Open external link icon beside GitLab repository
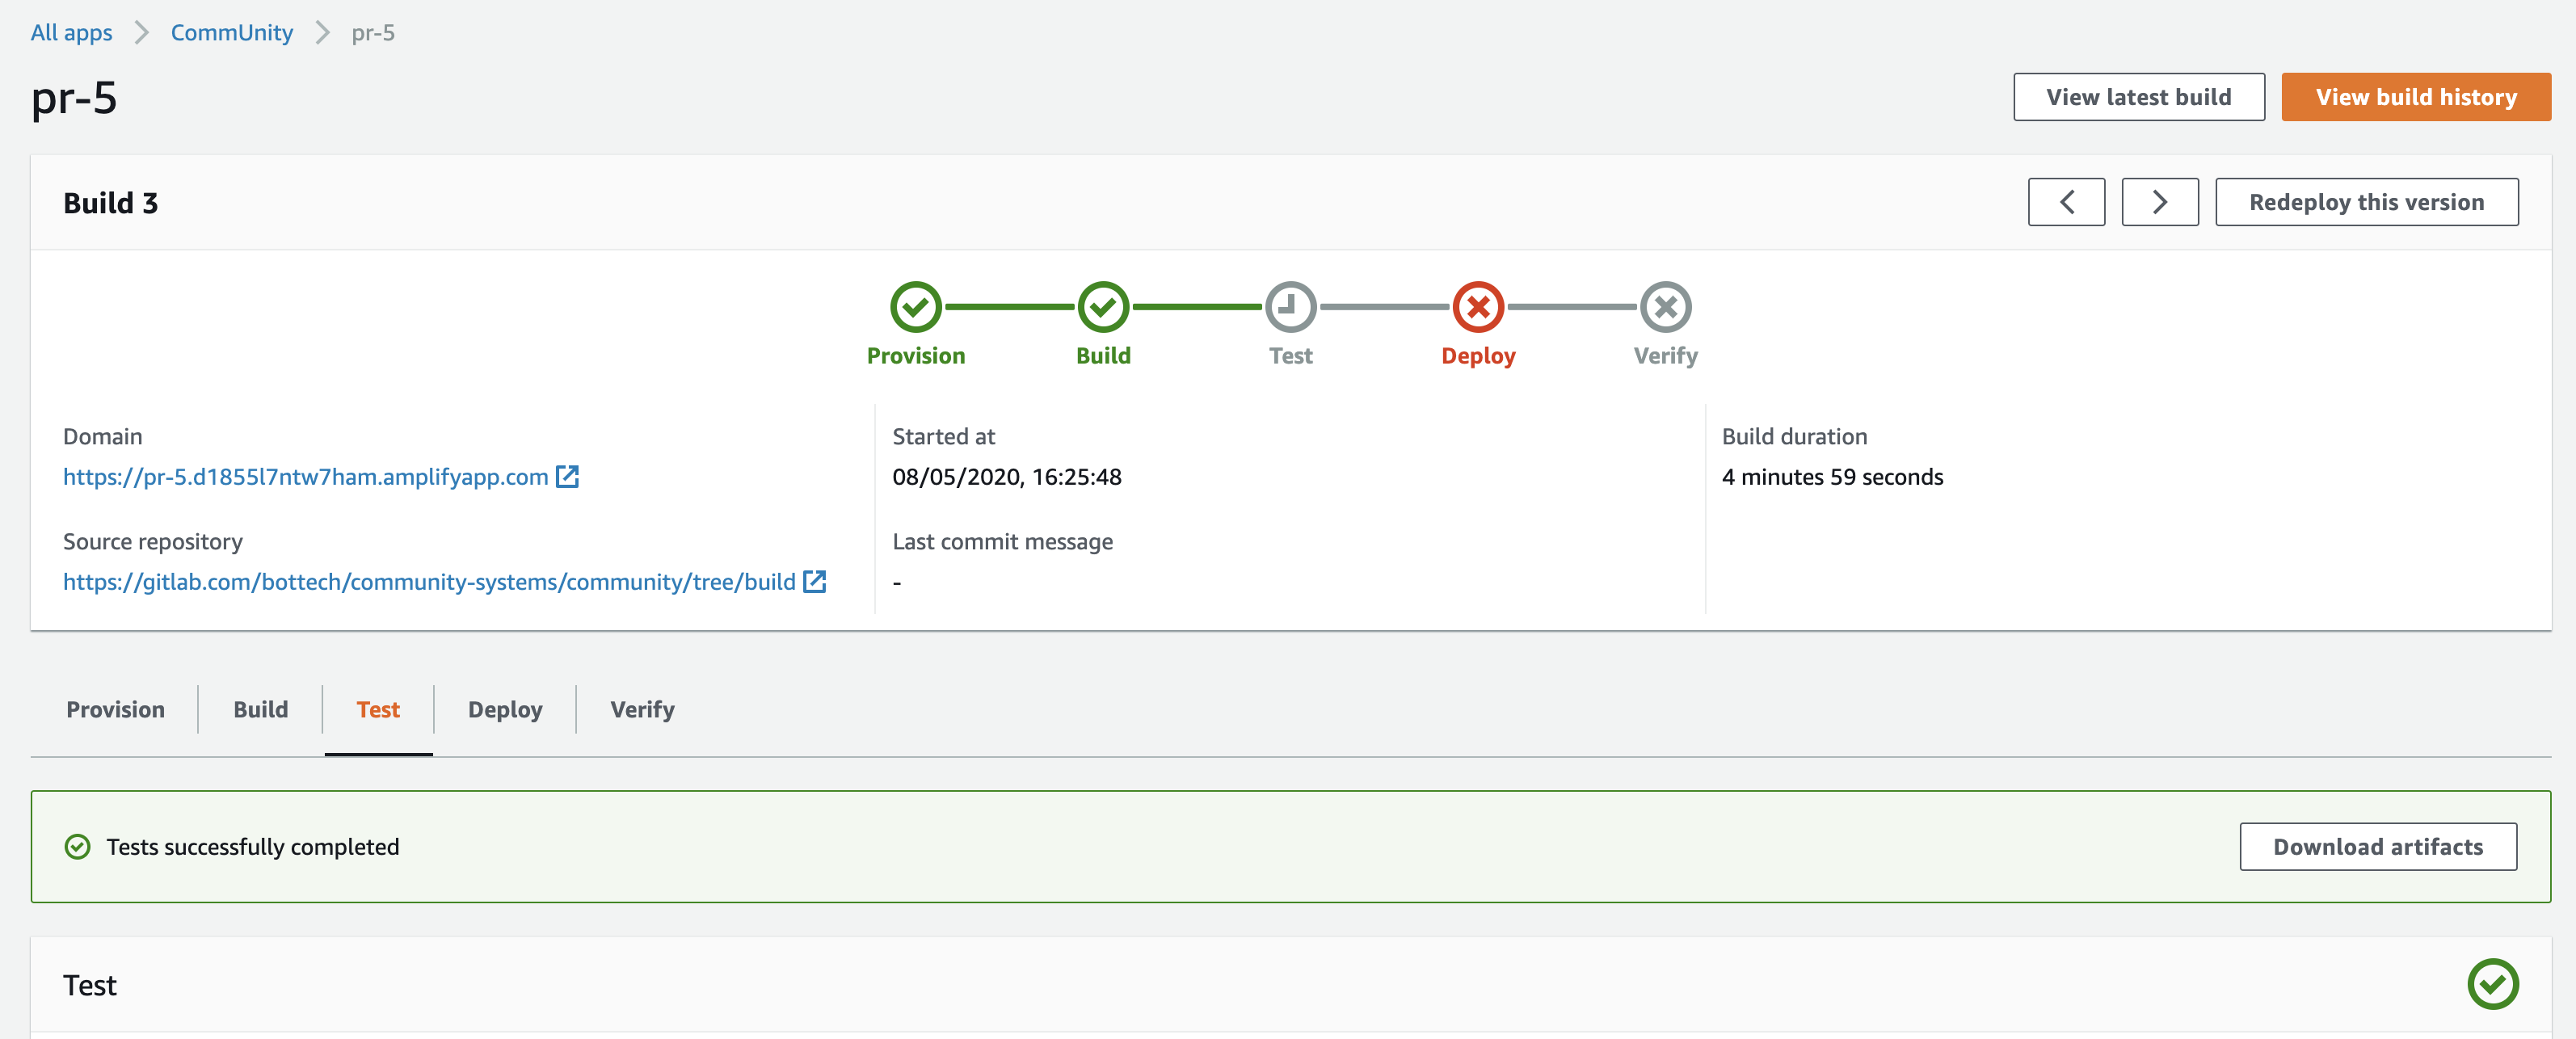 [815, 582]
